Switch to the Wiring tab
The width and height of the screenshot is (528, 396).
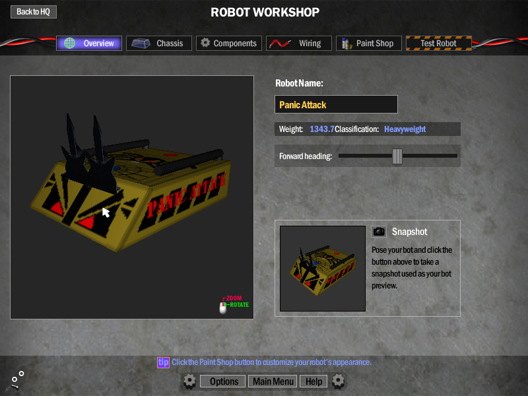tap(299, 43)
